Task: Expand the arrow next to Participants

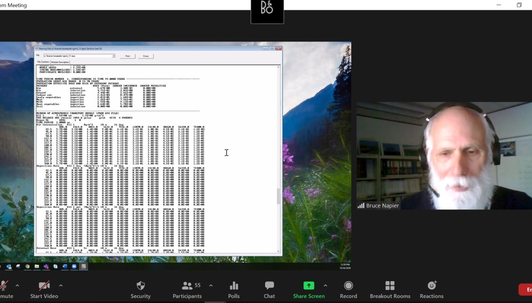Action: coord(210,285)
